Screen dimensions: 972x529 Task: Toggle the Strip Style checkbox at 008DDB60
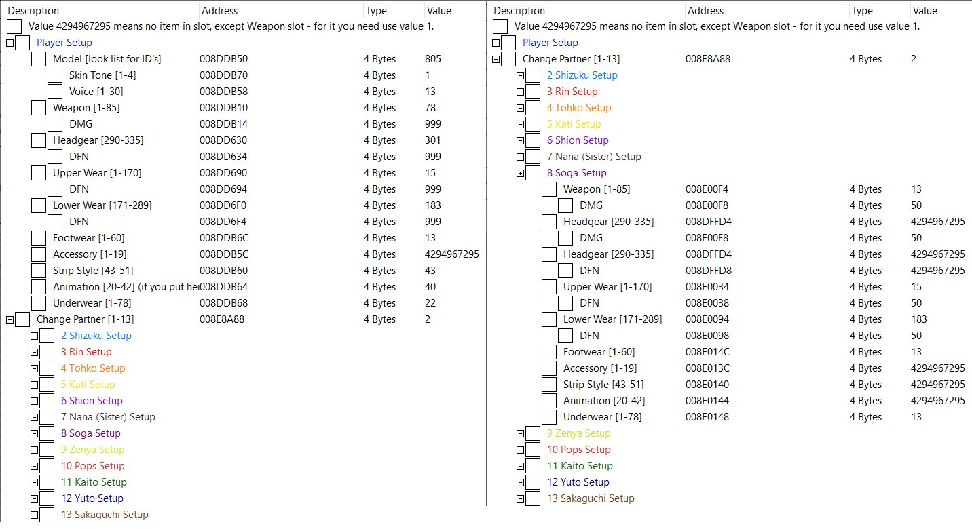pos(39,271)
